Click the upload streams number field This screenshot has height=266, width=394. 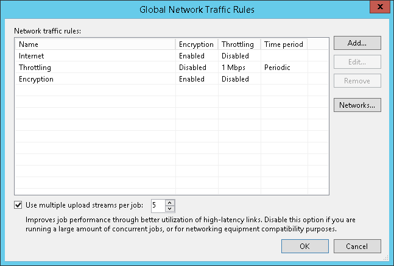coord(157,205)
